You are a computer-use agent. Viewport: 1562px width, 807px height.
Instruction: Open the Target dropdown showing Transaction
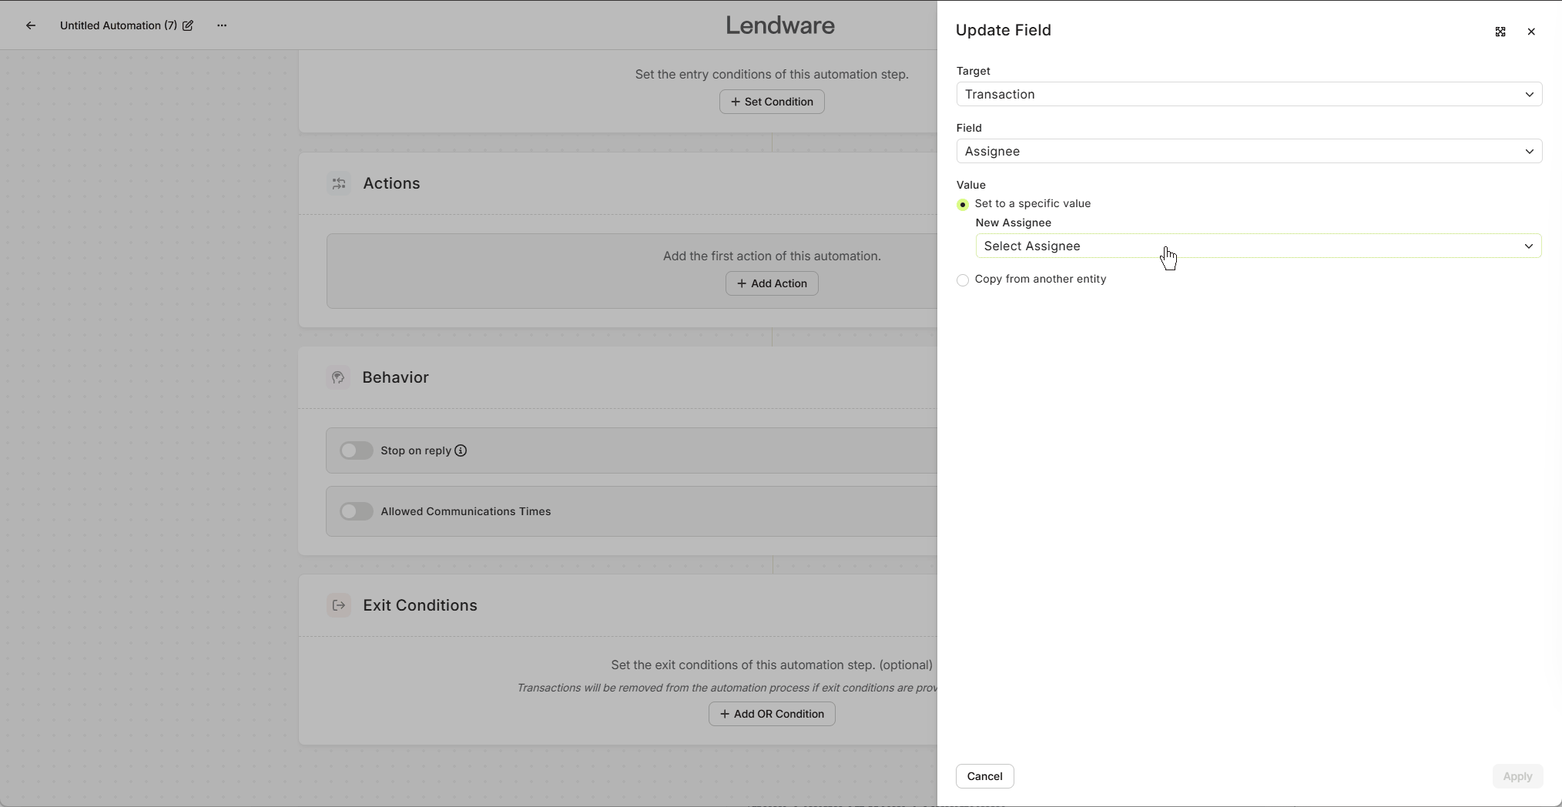click(1248, 94)
